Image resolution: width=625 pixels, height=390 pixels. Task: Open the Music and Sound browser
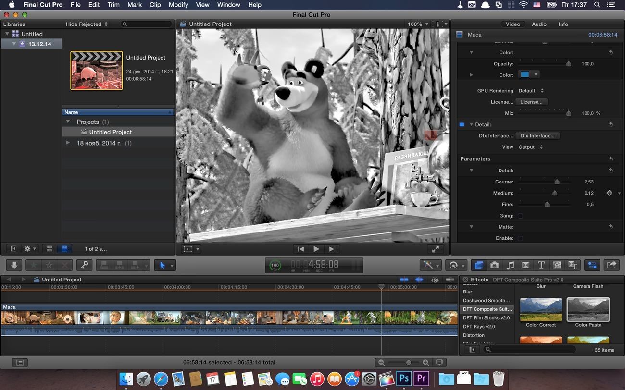coord(510,265)
